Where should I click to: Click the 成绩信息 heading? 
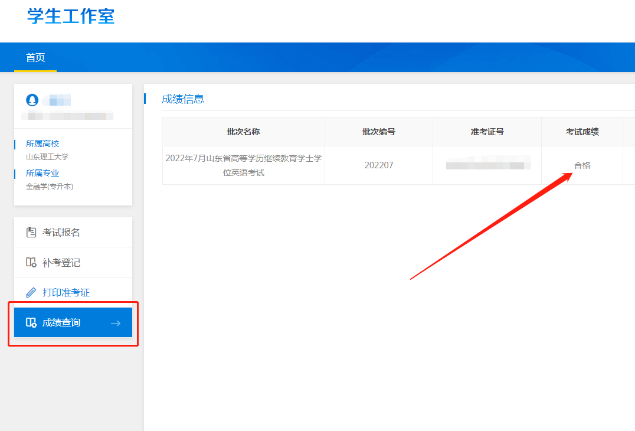183,99
